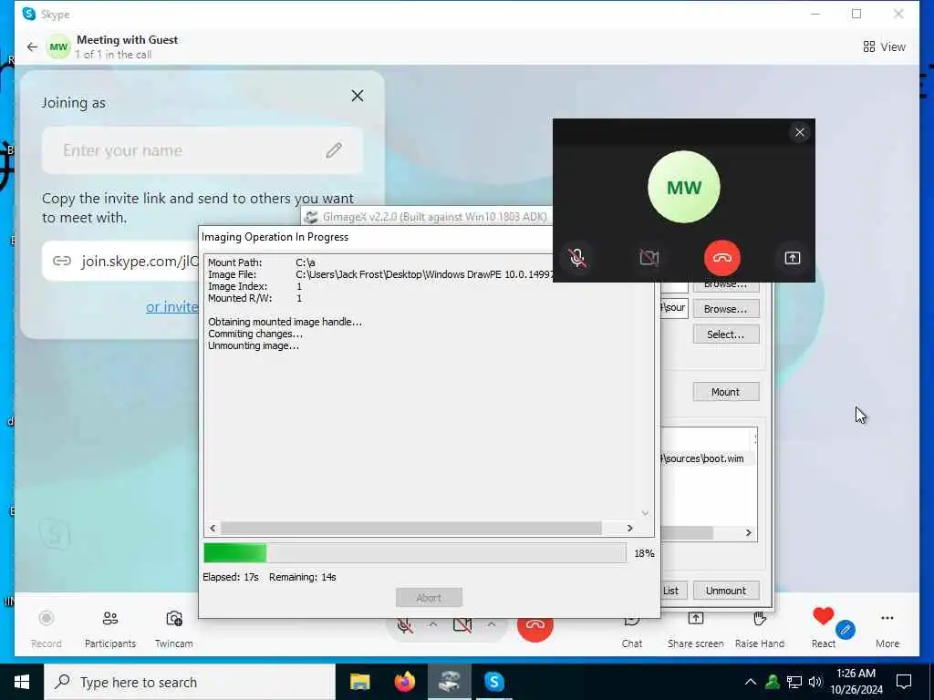Click the Select... button in GImageX
Viewport: 934px width, 700px height.
(725, 335)
